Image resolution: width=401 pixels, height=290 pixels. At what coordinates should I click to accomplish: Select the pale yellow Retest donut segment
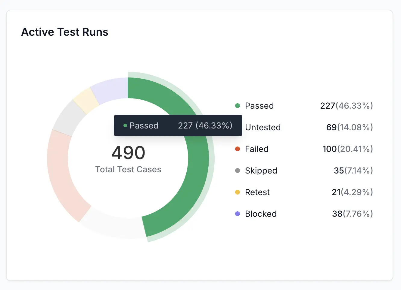pyautogui.click(x=86, y=100)
